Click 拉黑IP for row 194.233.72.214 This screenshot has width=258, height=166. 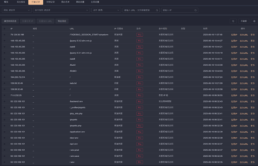click(234, 77)
